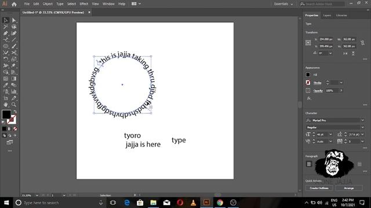
Task: Click the Home icon in top bar
Action: click(x=14, y=4)
